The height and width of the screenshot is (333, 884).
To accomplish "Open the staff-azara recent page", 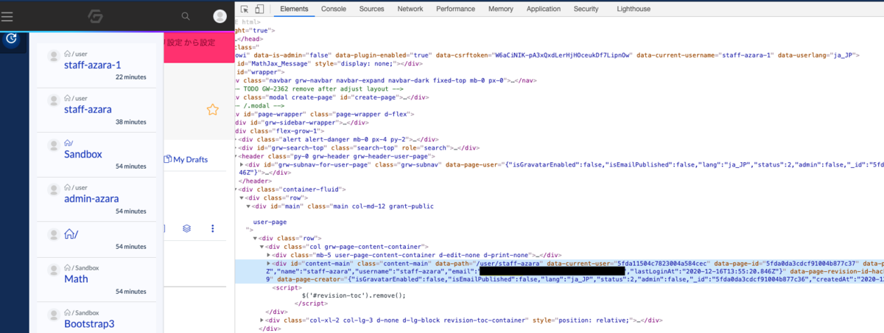I will click(88, 110).
